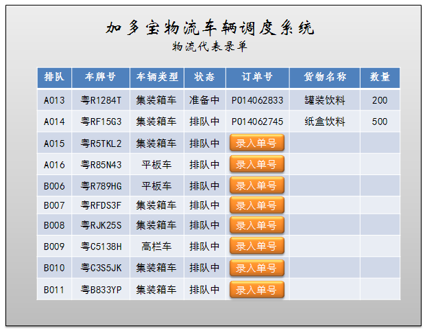
Task: Select queue number A016 cell
Action: tap(54, 165)
